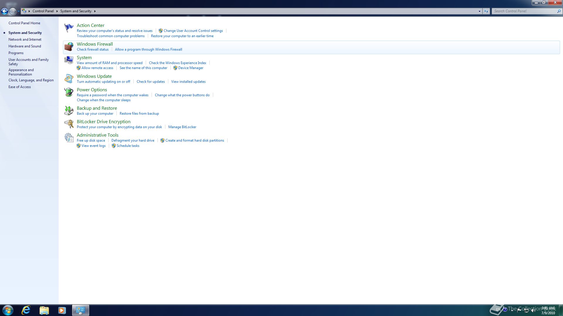
Task: Click View event logs
Action: coord(94,146)
